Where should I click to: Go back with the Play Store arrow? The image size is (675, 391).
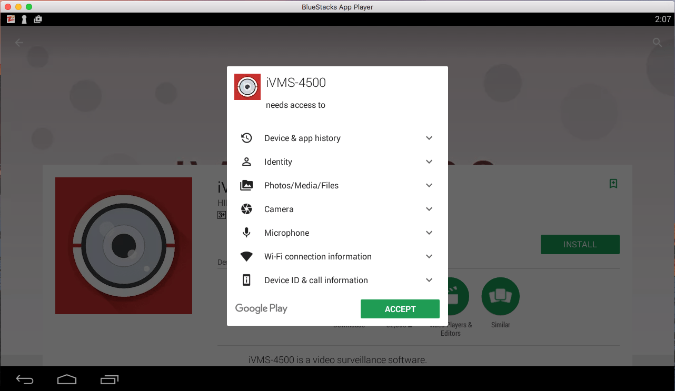[x=19, y=43]
